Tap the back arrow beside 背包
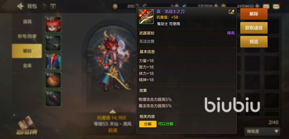289x139 pixels. coord(21,6)
